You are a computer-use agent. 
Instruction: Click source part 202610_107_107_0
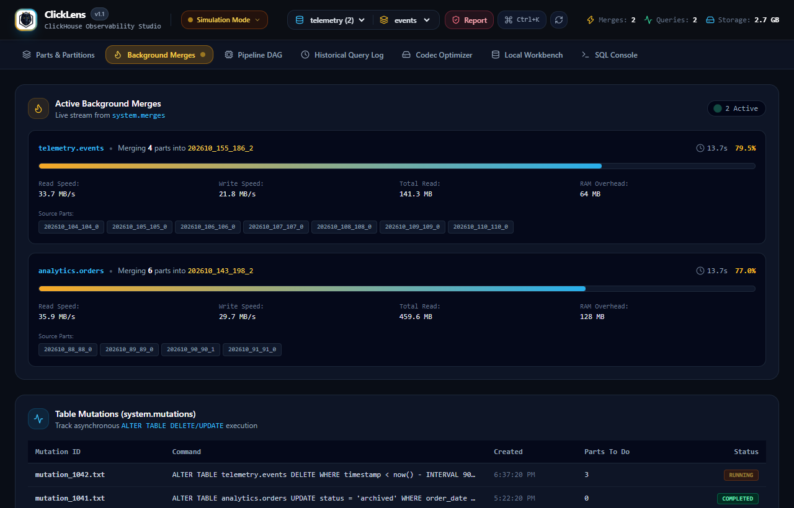coord(276,227)
